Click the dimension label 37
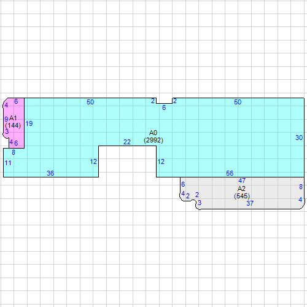This screenshot has height=307, width=307. pos(250,203)
